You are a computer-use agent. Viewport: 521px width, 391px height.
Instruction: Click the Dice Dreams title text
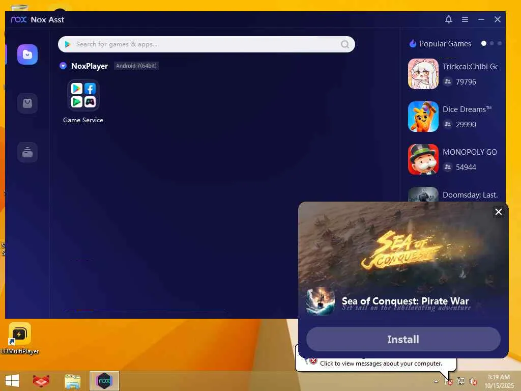pos(467,109)
